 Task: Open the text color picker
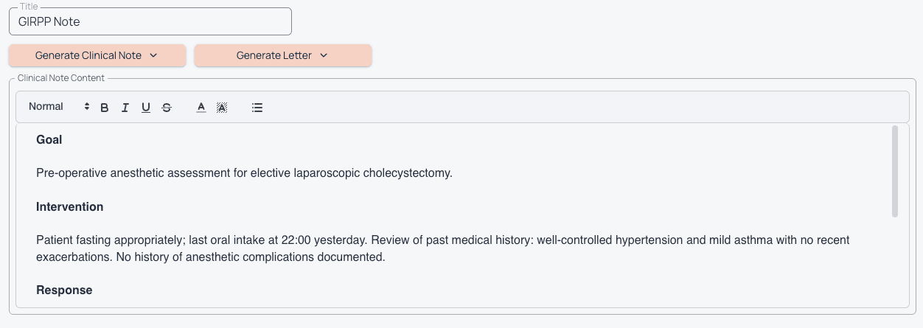[x=201, y=108]
